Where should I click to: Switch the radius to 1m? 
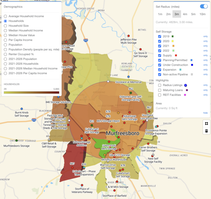(160, 14)
